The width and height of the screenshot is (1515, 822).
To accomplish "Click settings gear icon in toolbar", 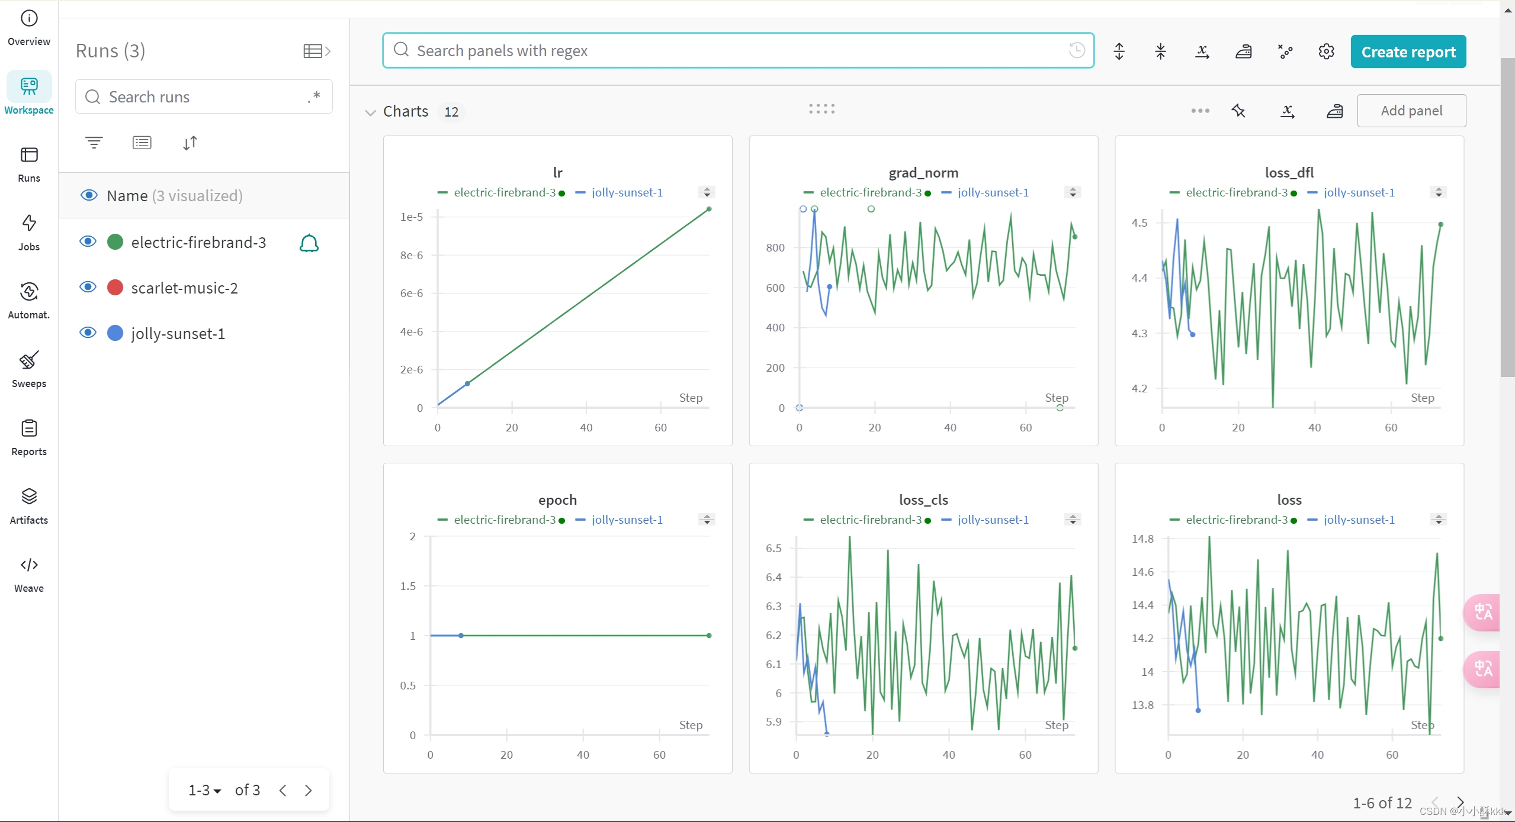I will point(1325,51).
